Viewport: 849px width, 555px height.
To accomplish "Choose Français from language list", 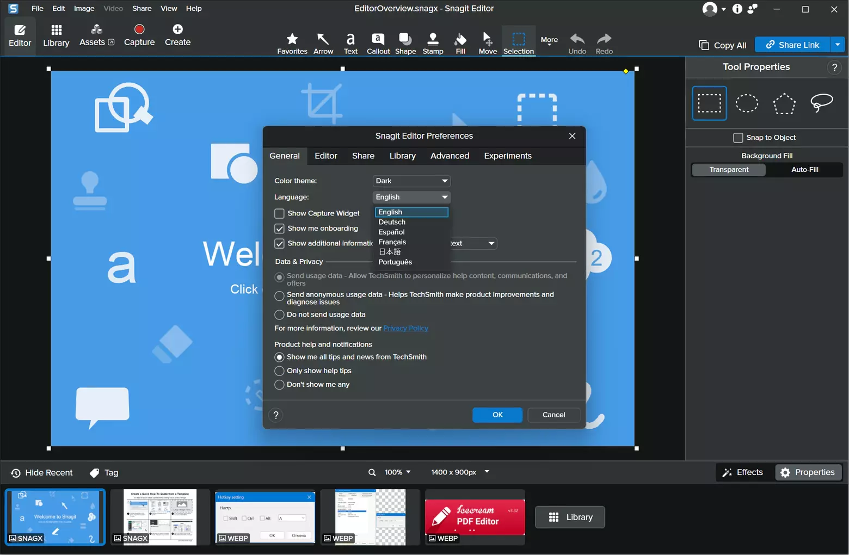I will (x=411, y=242).
